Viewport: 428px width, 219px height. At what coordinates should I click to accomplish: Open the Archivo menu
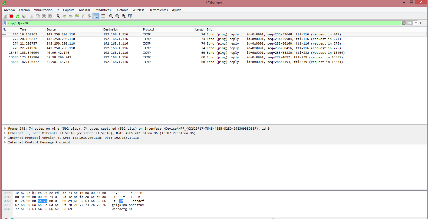click(9, 10)
